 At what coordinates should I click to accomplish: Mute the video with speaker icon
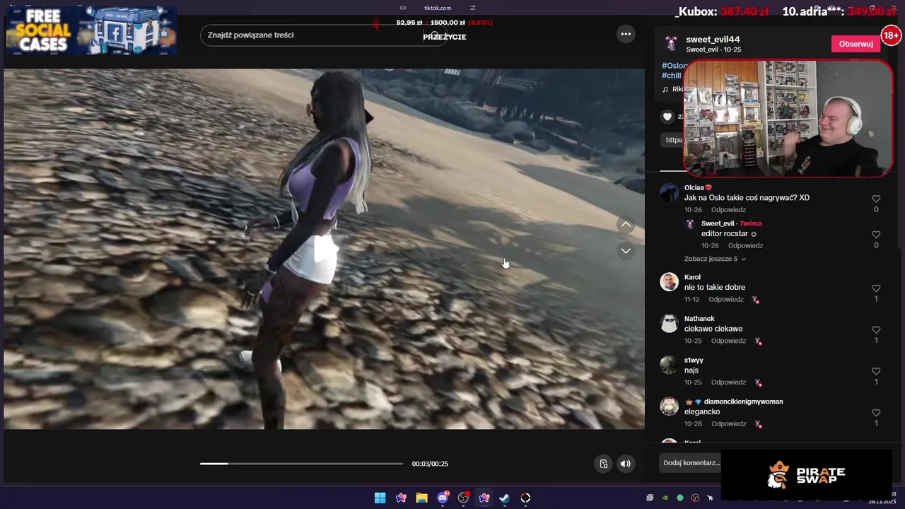pyautogui.click(x=625, y=464)
